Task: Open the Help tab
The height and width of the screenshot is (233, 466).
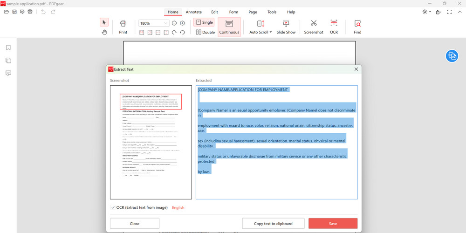Action: coord(291,12)
